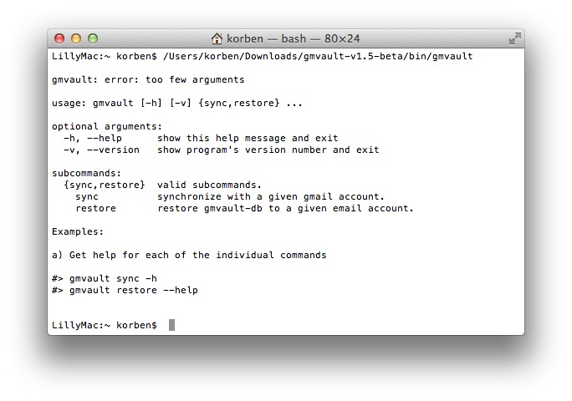Click the usage line with {sync,restore}

click(x=177, y=103)
